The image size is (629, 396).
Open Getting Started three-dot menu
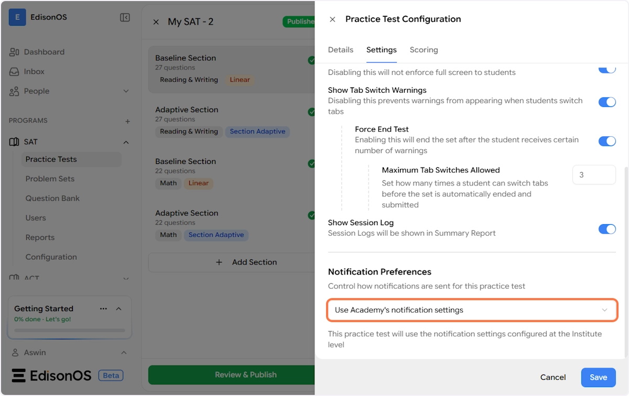click(103, 309)
